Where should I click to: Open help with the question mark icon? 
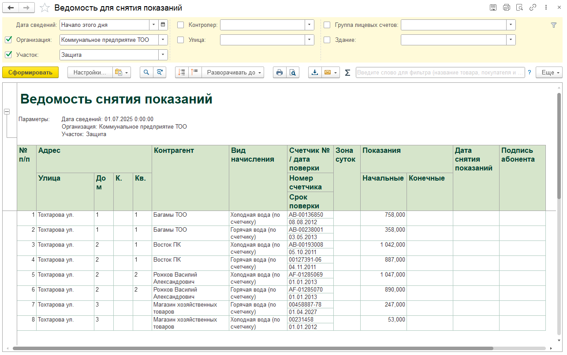530,72
